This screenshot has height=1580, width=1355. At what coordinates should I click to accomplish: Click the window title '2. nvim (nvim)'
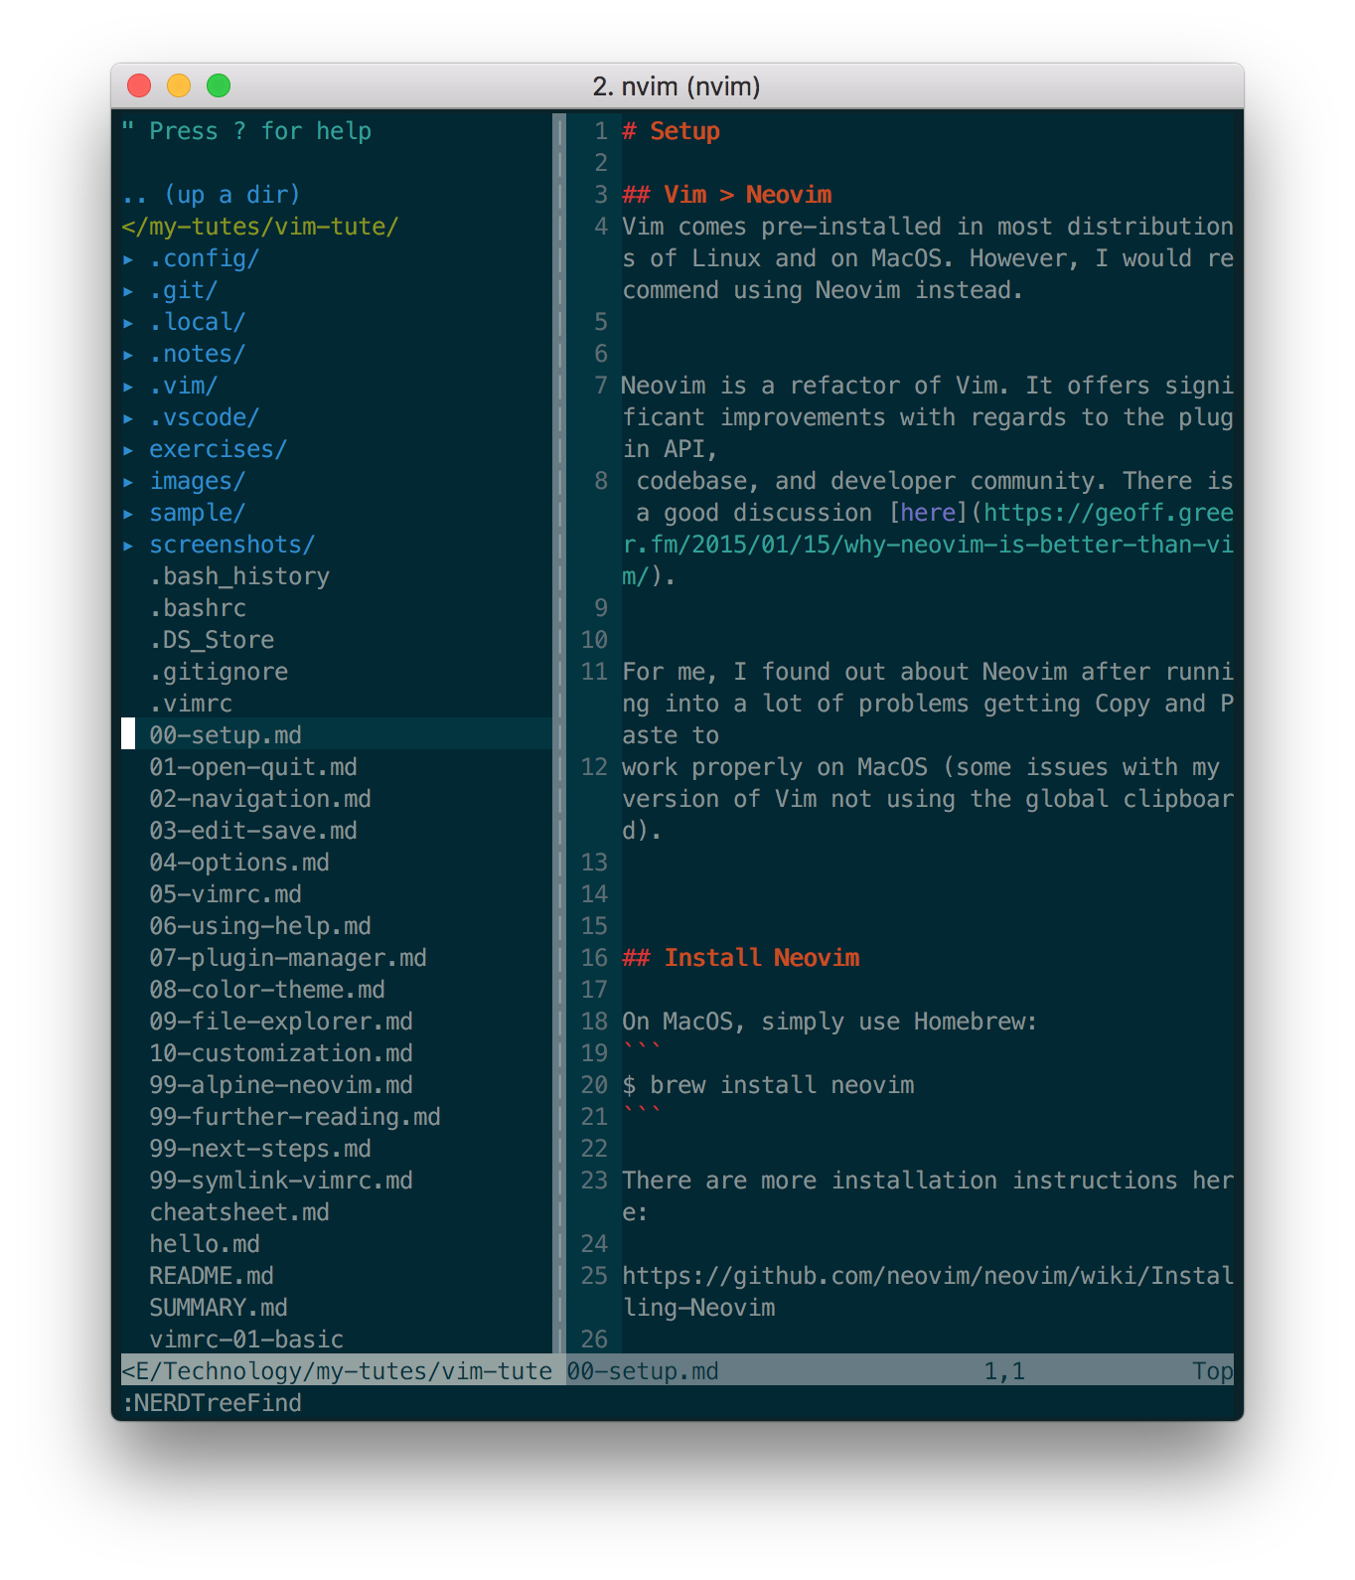point(677,86)
